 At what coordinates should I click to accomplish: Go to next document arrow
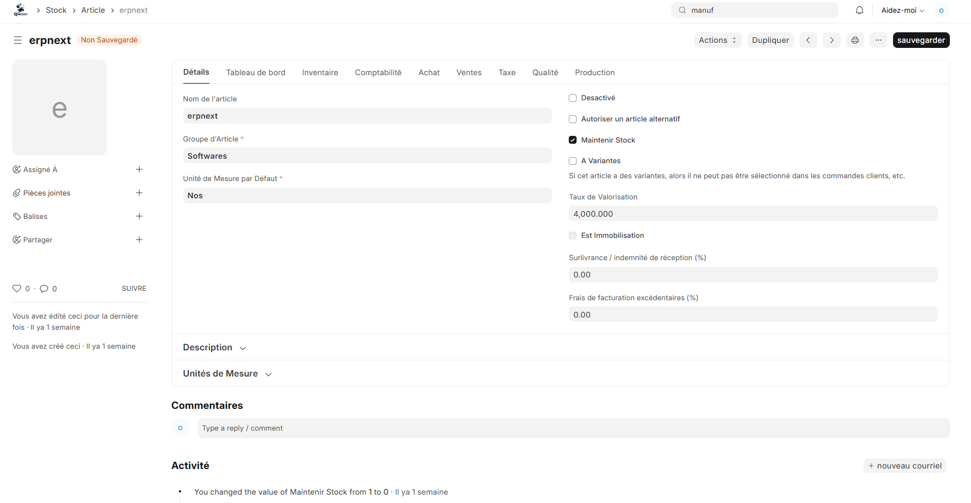[x=832, y=40]
